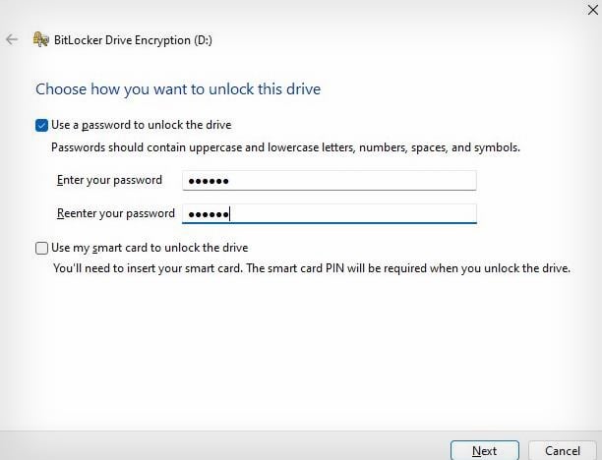
Task: Click the text caret in the Reenter password box
Action: pyautogui.click(x=229, y=213)
